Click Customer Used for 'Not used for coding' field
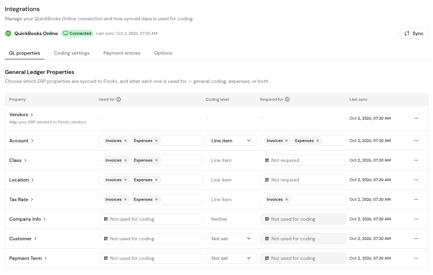The image size is (433, 275). [x=151, y=239]
